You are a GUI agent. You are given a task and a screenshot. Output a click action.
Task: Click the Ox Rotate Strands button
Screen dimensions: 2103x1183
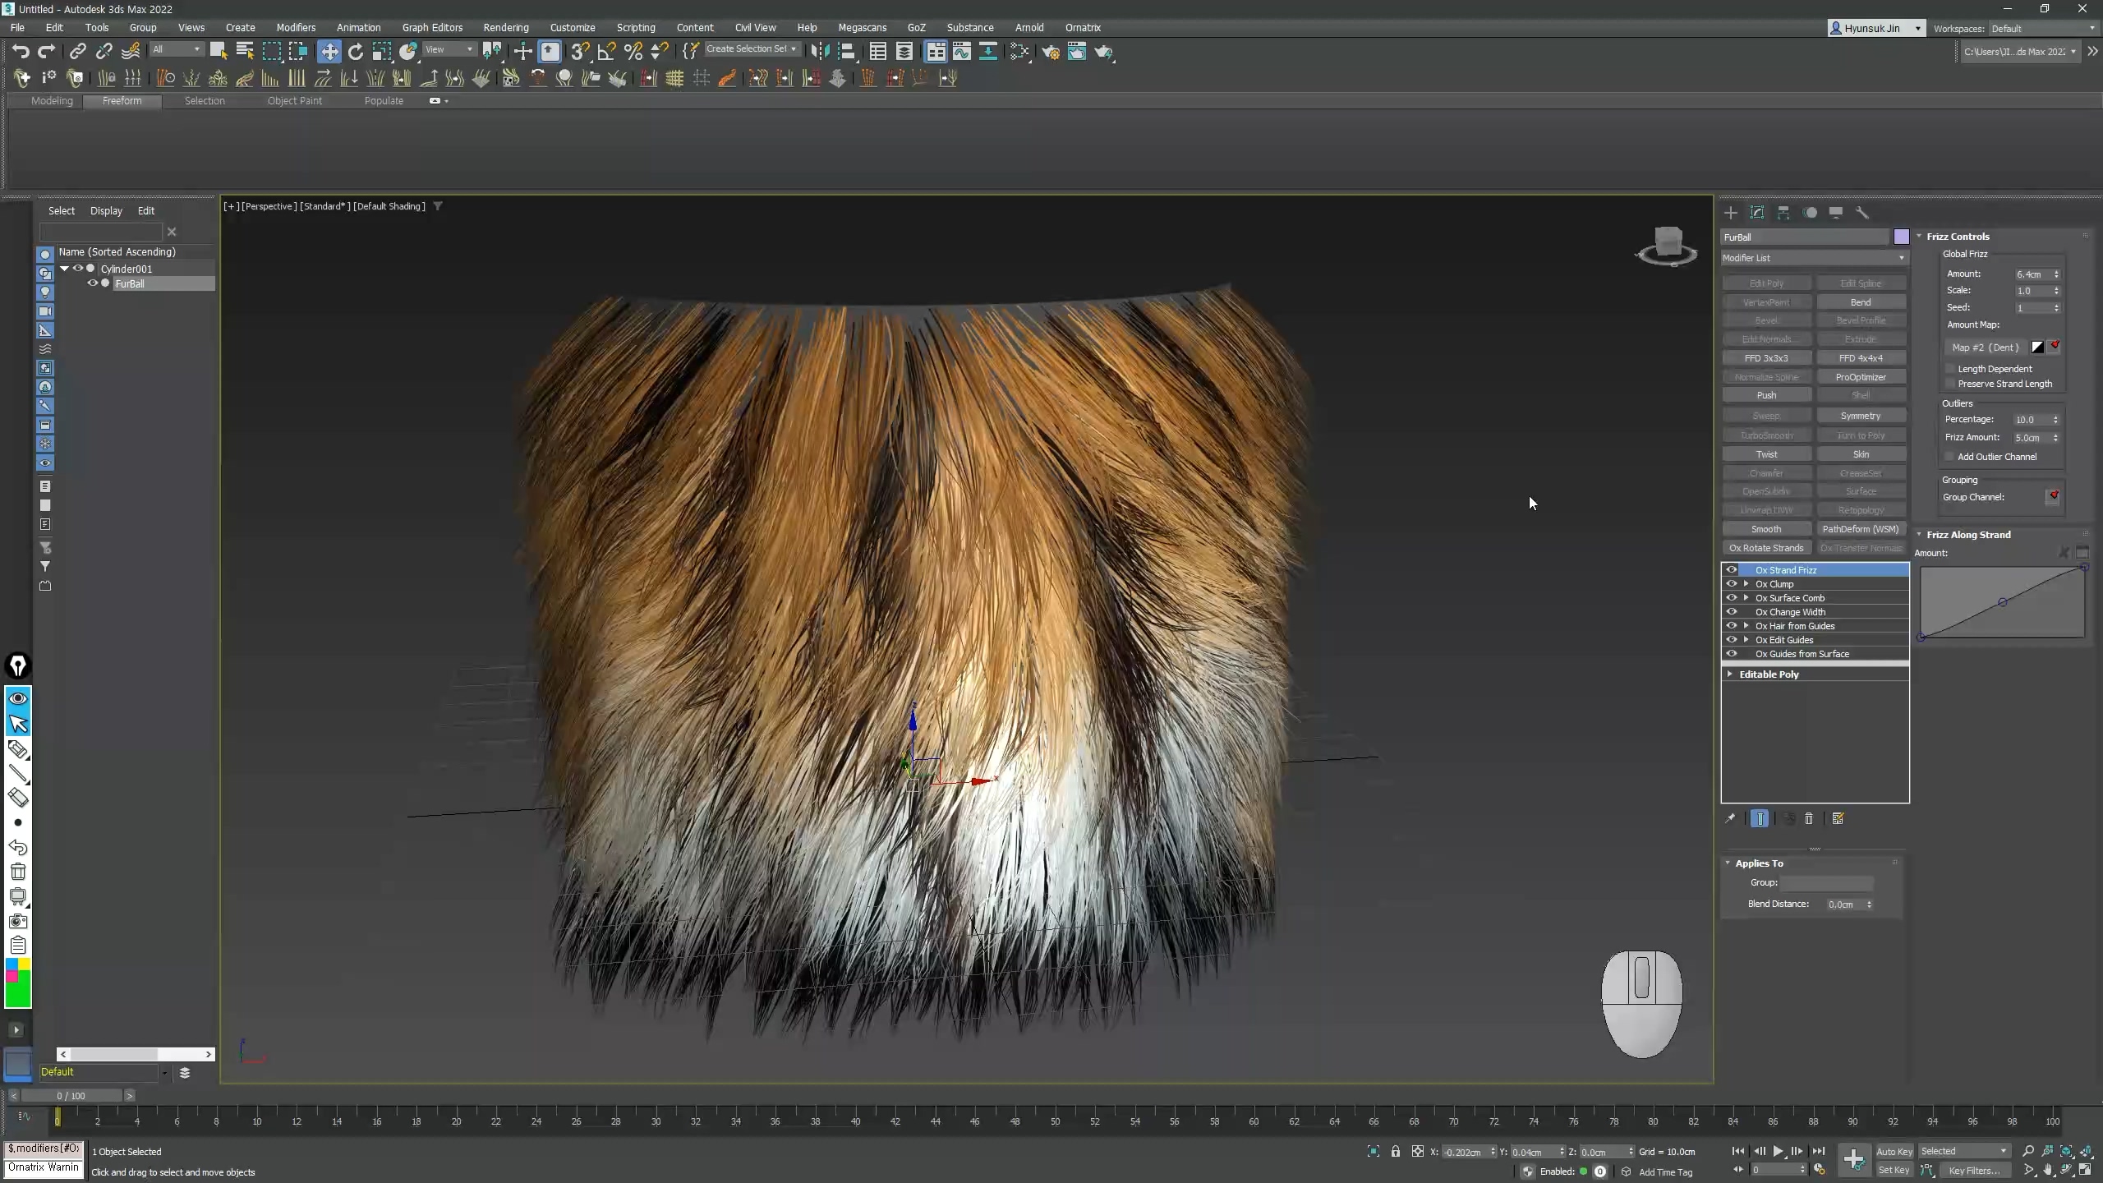pos(1766,548)
